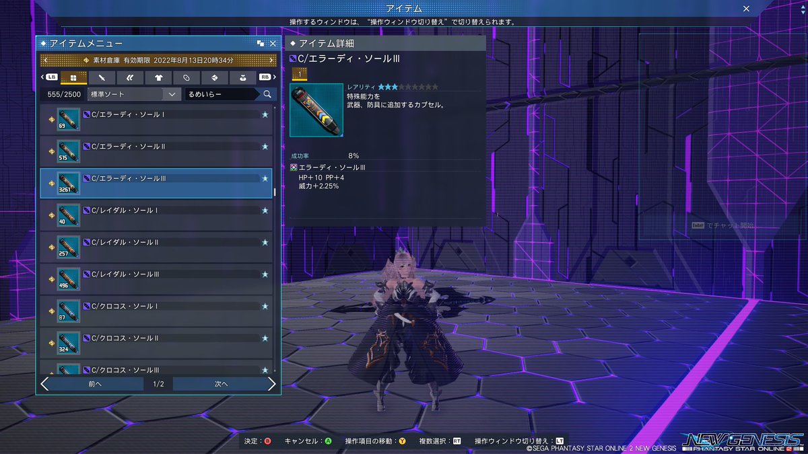This screenshot has height=454, width=808.
Task: Select C/レイダル・ソールI item row
Action: [156, 215]
